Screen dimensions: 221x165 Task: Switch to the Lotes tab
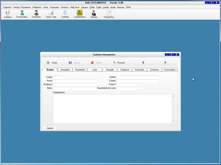coord(95,70)
